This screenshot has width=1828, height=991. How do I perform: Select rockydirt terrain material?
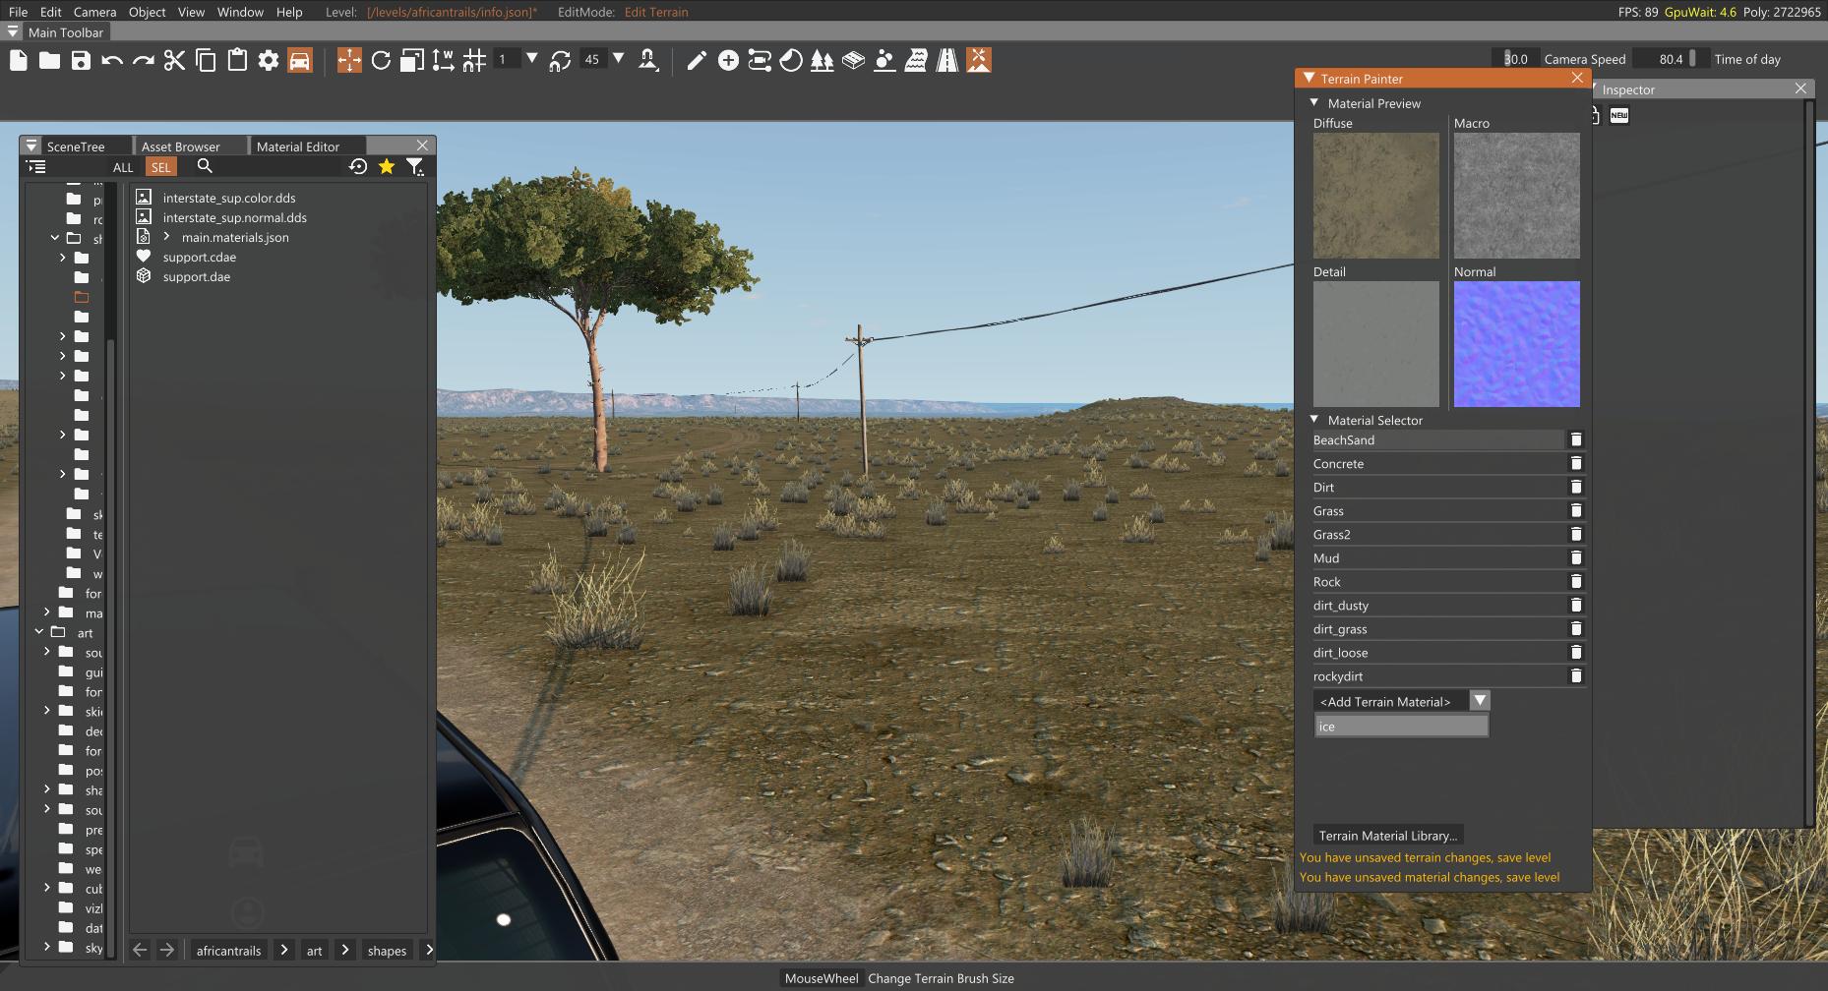(1437, 675)
